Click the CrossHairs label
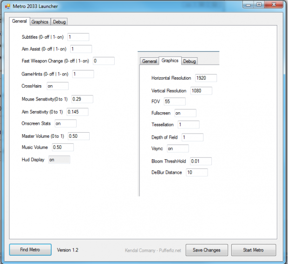 pyautogui.click(x=32, y=86)
